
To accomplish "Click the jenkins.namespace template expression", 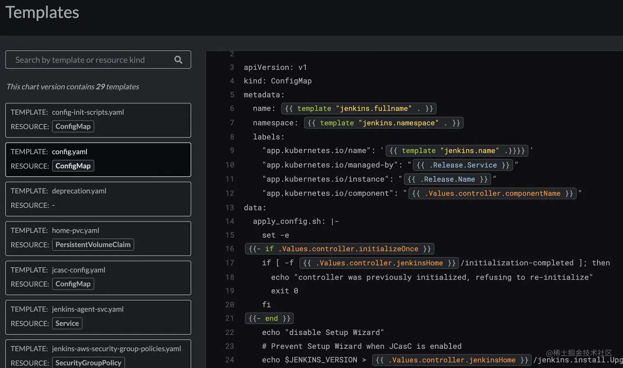I will click(x=384, y=123).
